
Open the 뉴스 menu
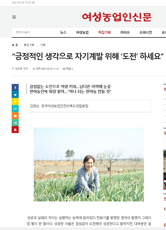pyautogui.click(x=63, y=32)
